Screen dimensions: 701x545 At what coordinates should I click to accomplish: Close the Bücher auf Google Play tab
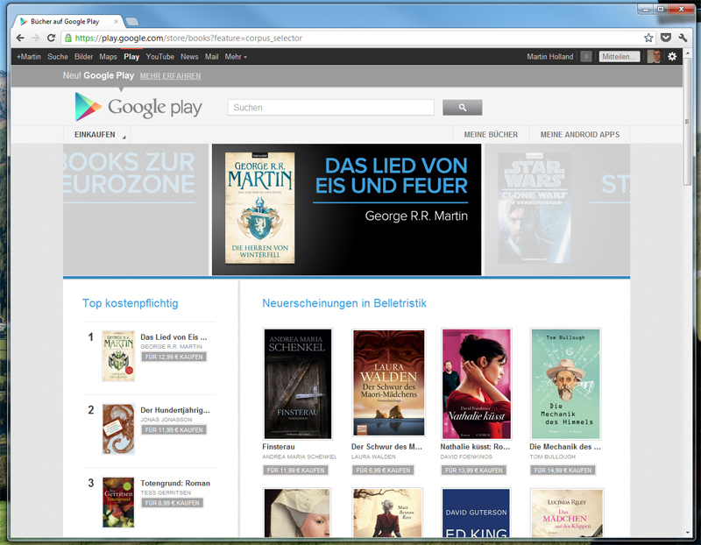[117, 21]
